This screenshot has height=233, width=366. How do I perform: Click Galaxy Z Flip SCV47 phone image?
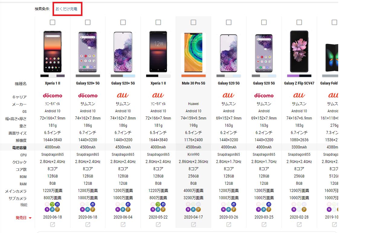pyautogui.click(x=299, y=52)
